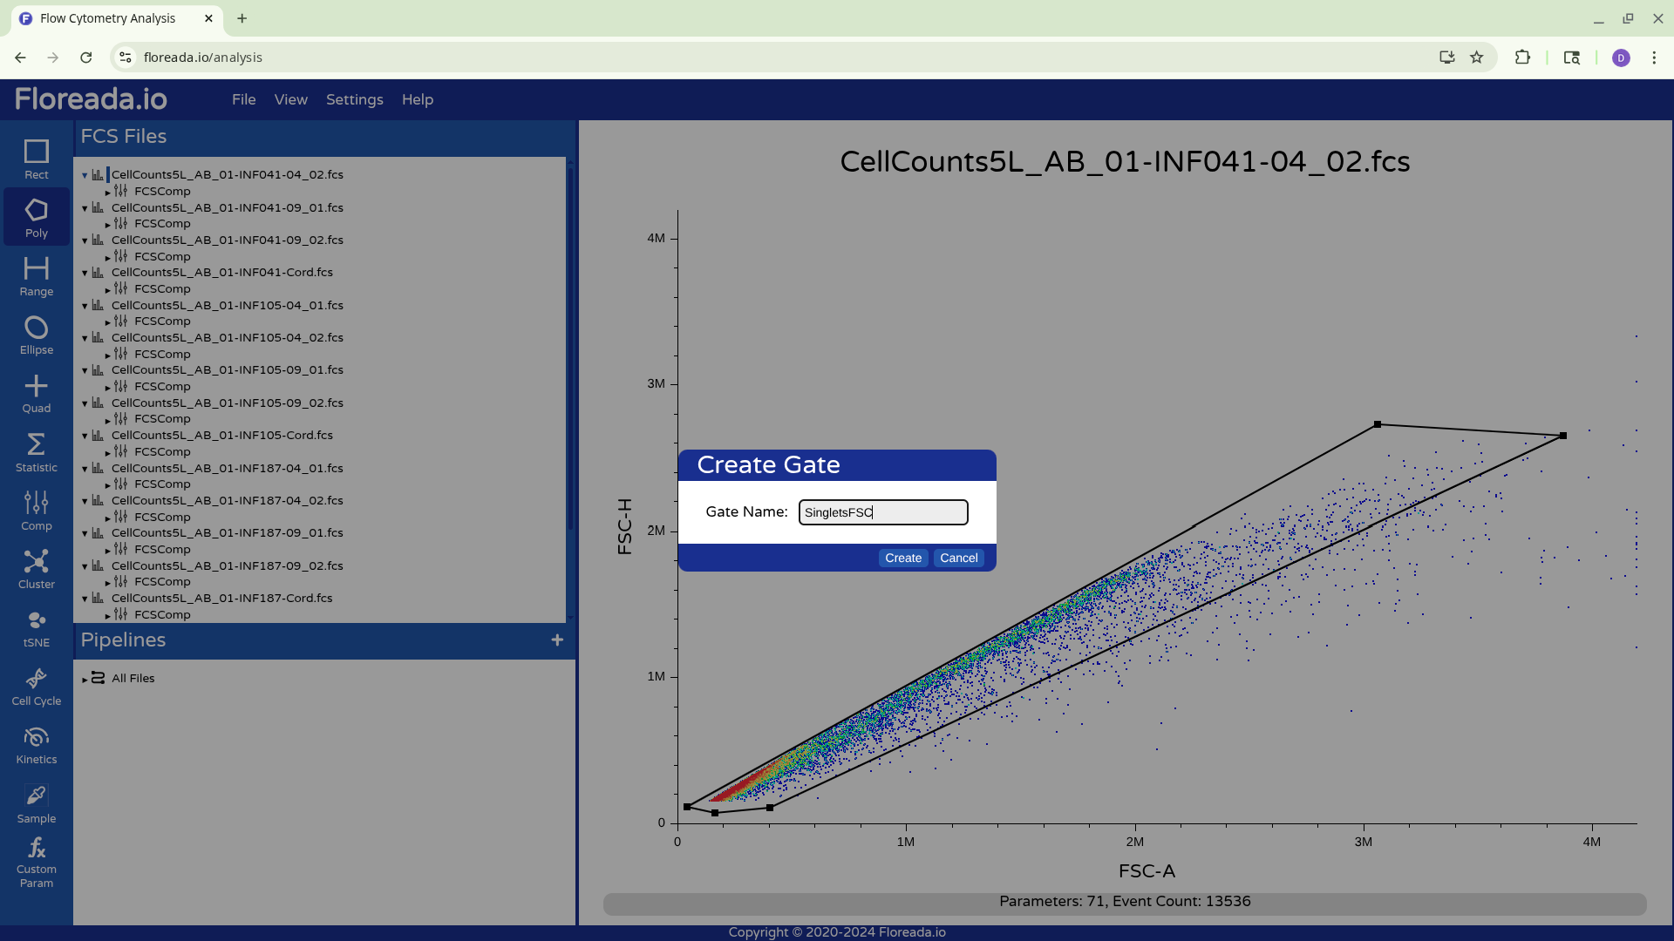
Task: Collapse CellCounts5L_AB_01-INF041-09_01.fcs tree node
Action: [x=85, y=208]
